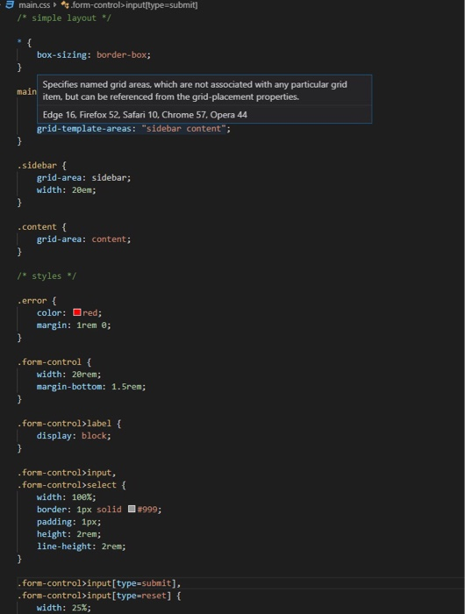The height and width of the screenshot is (614, 465).
Task: Click 'grid-area: content' declaration
Action: [x=84, y=239]
